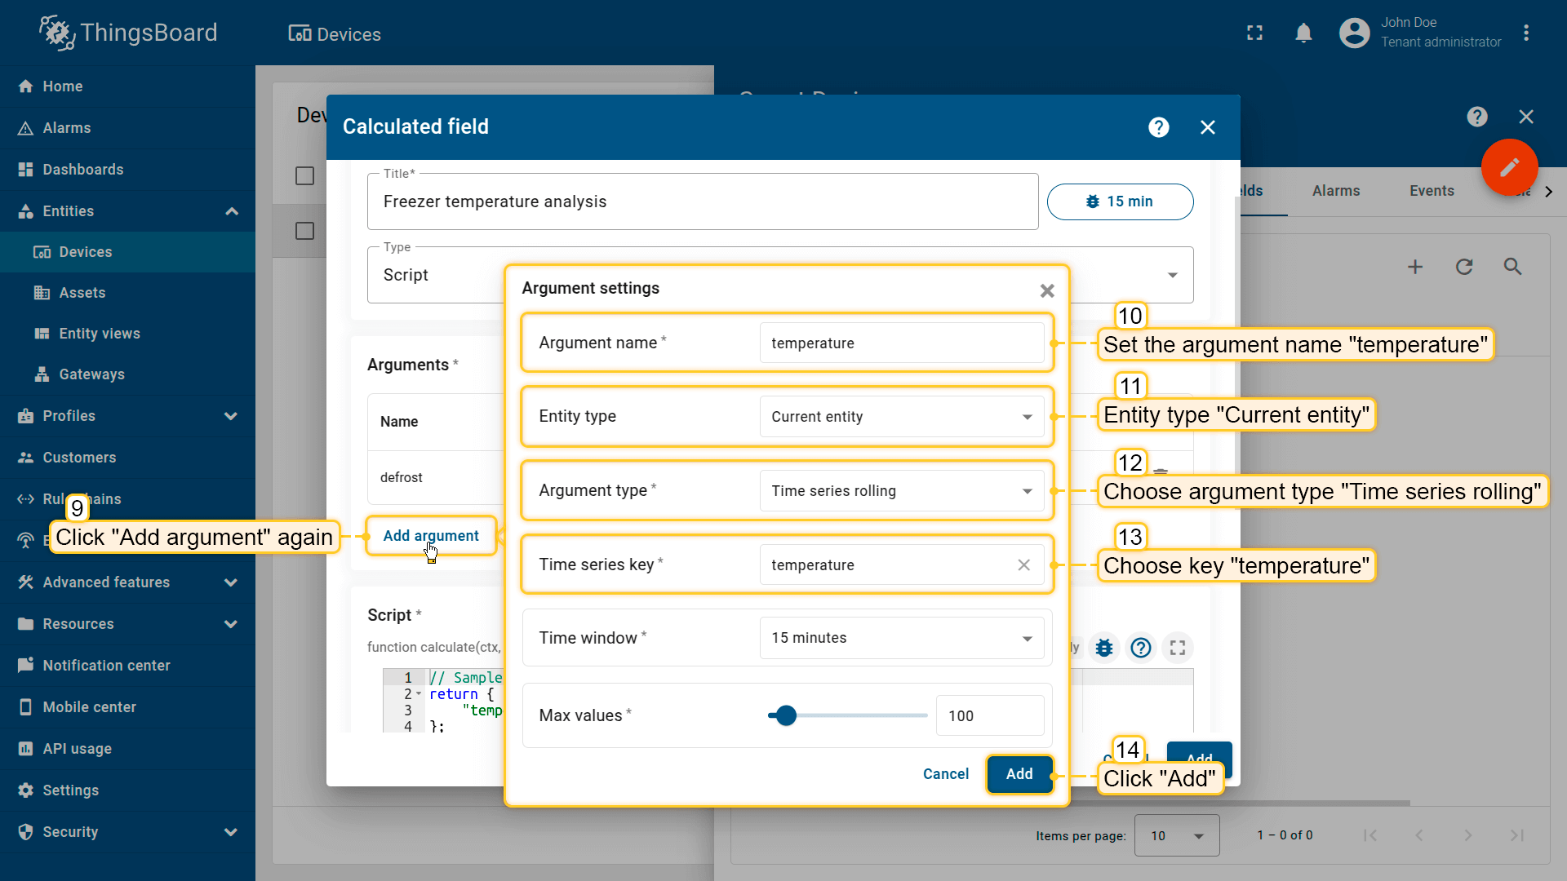Click the notifications bell icon
Screen dimensions: 1567x881
1303,33
